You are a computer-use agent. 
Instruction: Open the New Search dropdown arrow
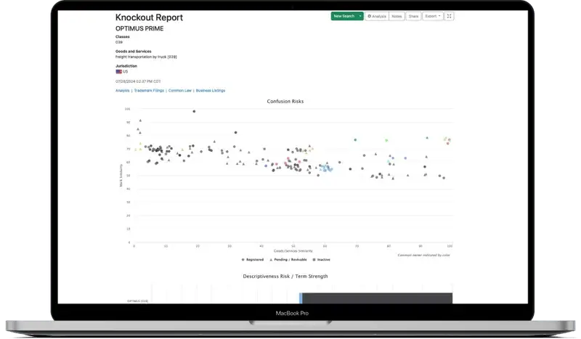point(360,16)
